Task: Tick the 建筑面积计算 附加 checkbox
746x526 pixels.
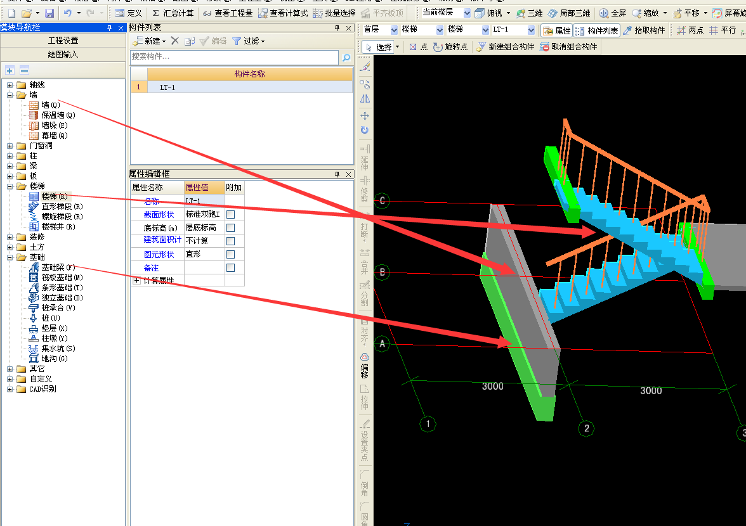Action: pyautogui.click(x=231, y=241)
